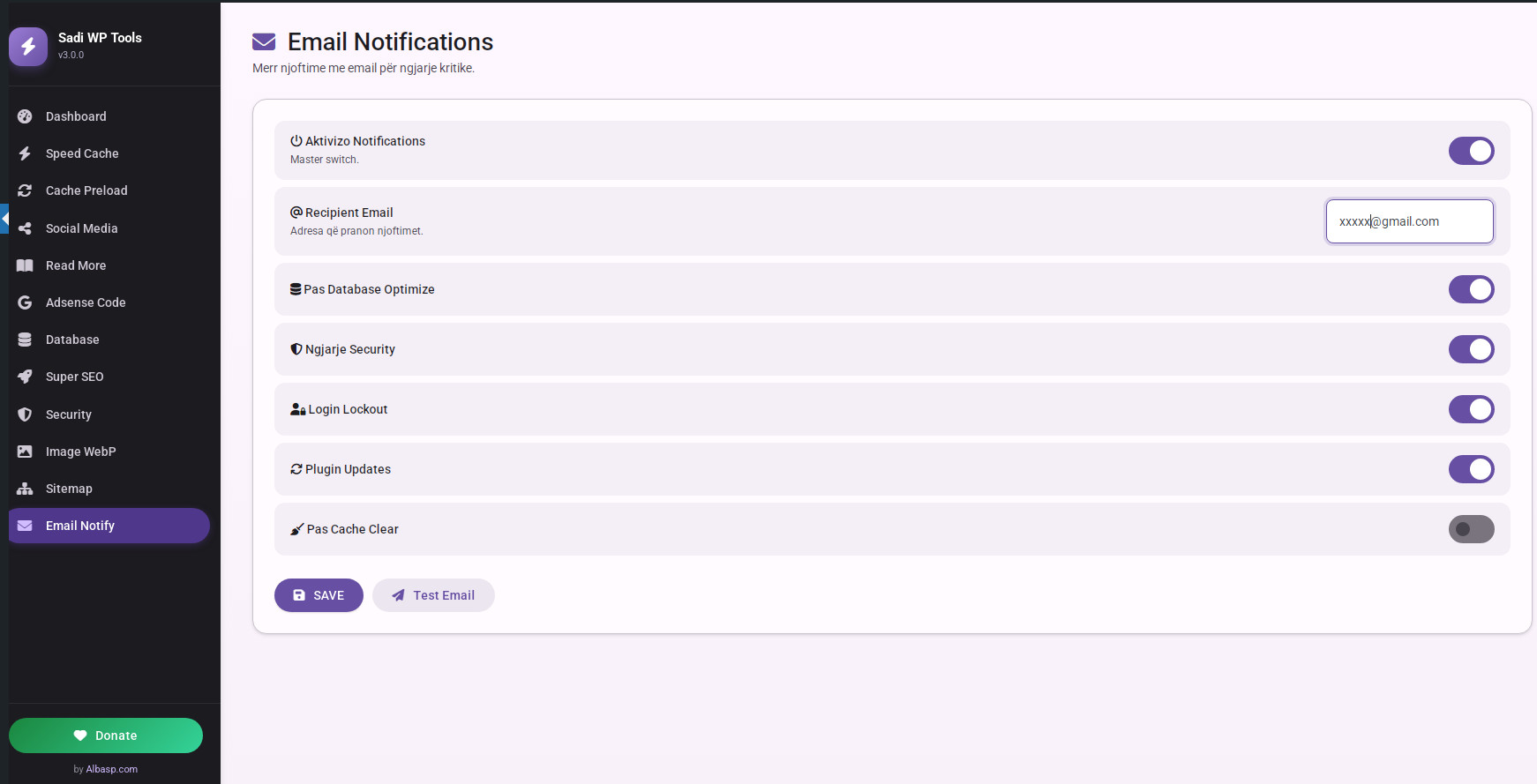
Task: Click the Sitemap hierarchy icon
Action: [25, 489]
